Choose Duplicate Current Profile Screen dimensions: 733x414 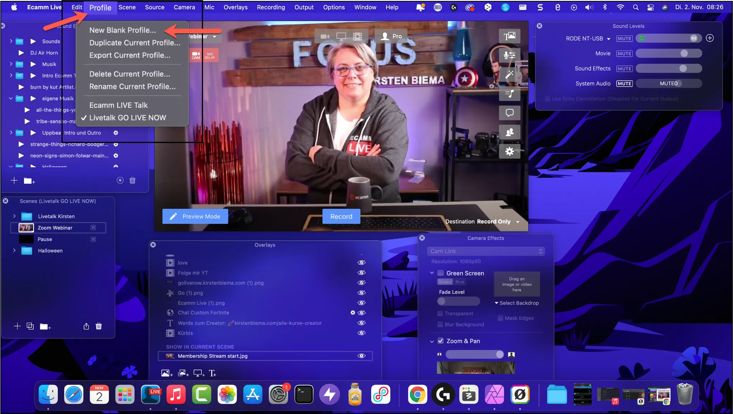click(135, 43)
